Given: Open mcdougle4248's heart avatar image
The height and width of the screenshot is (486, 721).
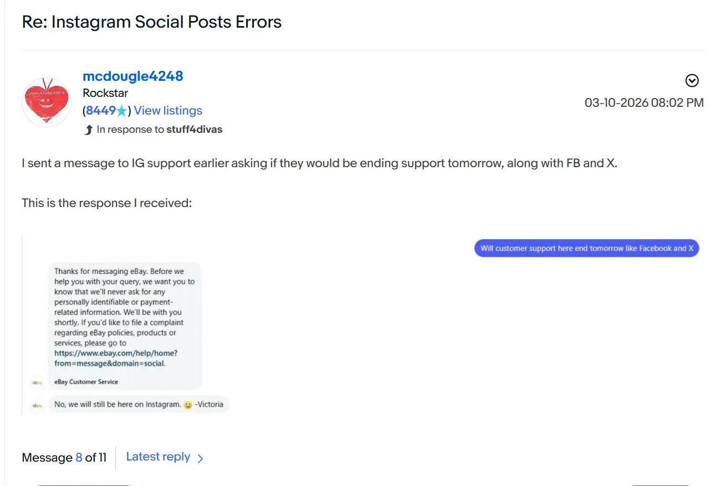Looking at the screenshot, I should click(47, 102).
